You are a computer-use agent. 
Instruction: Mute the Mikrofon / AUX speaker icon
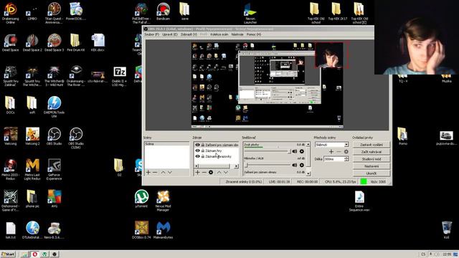pos(295,165)
